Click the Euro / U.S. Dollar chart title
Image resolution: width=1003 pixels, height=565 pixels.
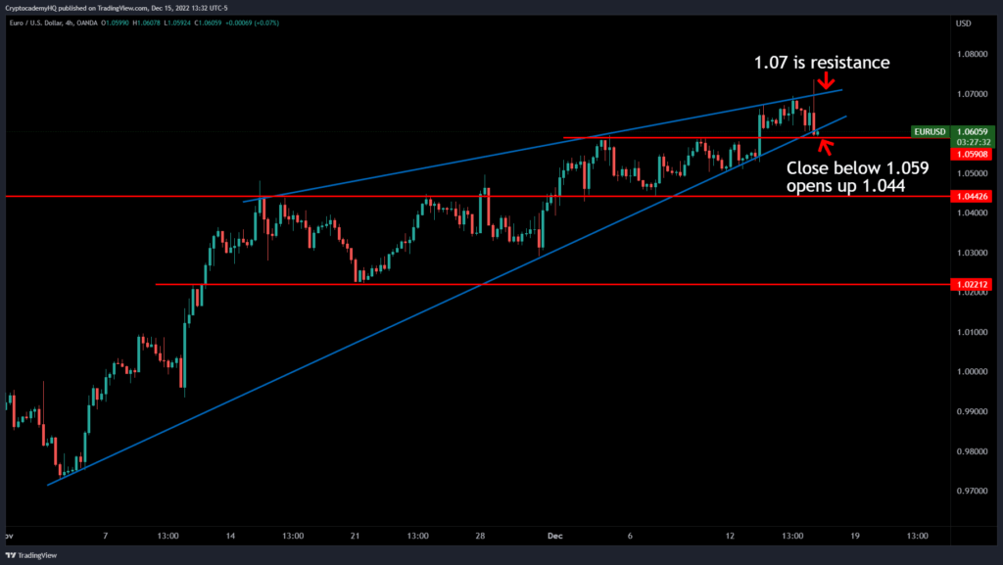tap(46, 23)
